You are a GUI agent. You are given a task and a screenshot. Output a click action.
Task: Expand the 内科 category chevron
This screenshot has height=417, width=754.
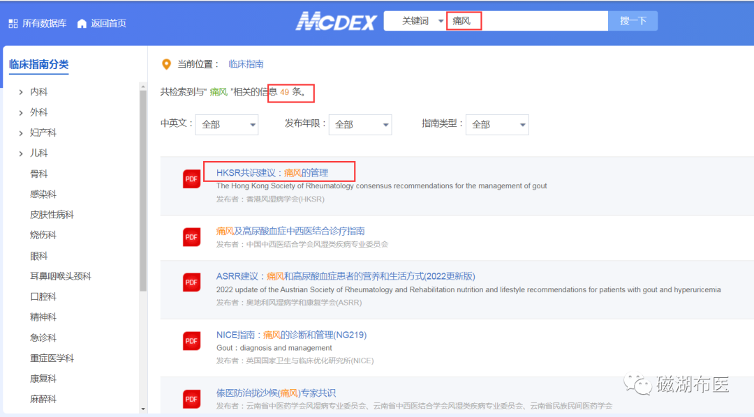(21, 92)
